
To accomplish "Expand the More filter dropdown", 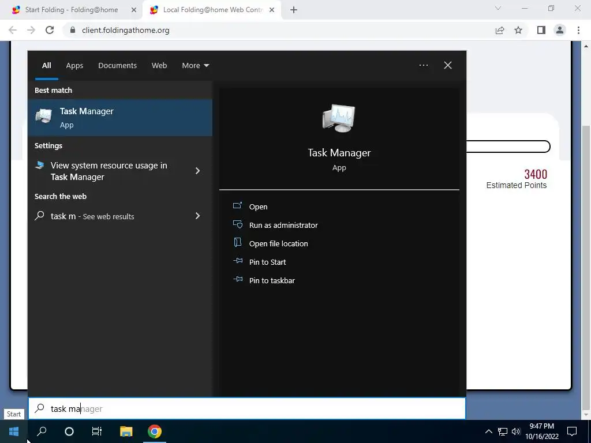I will click(x=195, y=66).
